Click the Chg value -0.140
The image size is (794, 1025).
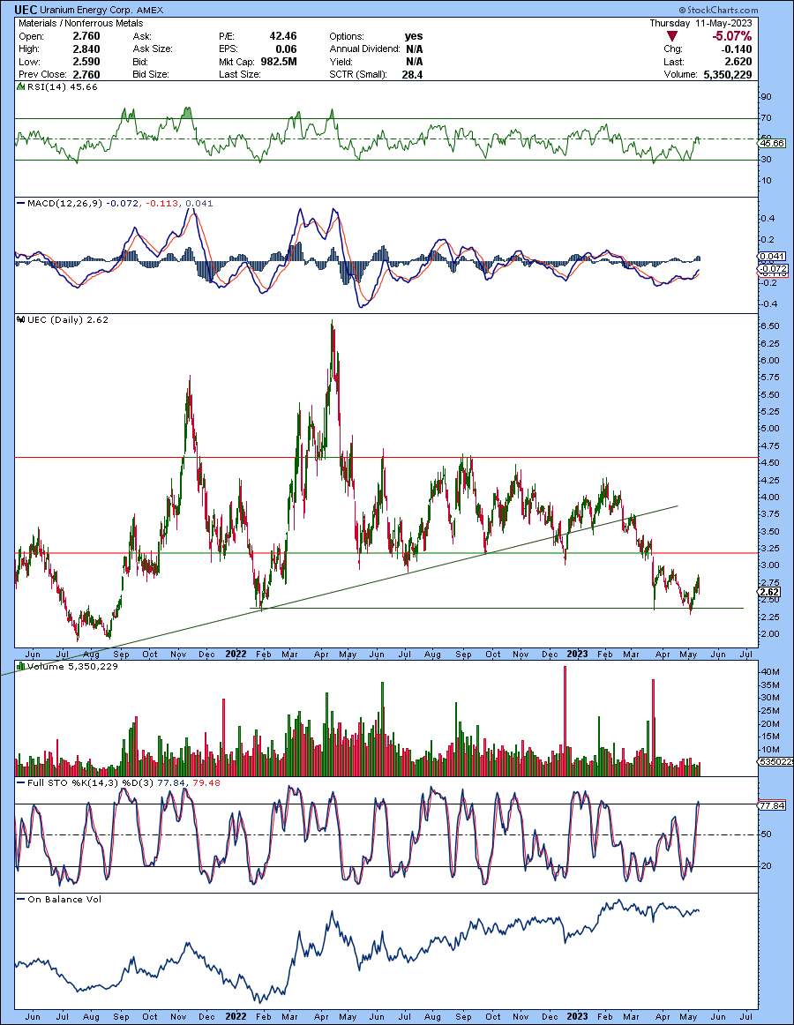pyautogui.click(x=737, y=49)
